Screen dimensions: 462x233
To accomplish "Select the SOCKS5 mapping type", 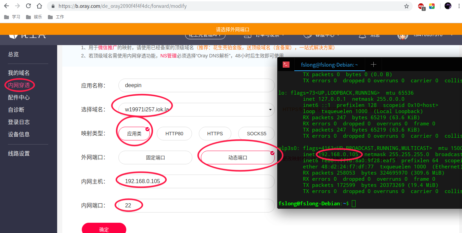I will (256, 134).
